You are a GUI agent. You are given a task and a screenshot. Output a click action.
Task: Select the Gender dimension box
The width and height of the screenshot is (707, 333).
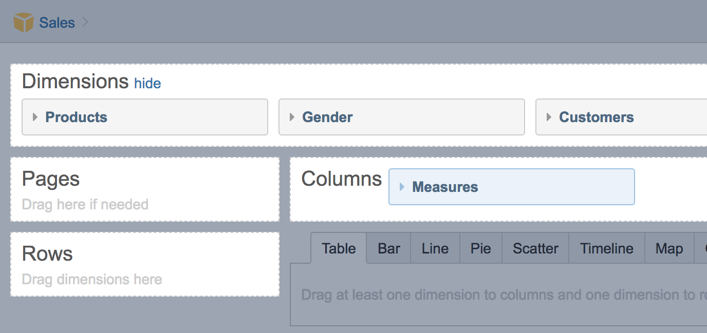pos(401,117)
